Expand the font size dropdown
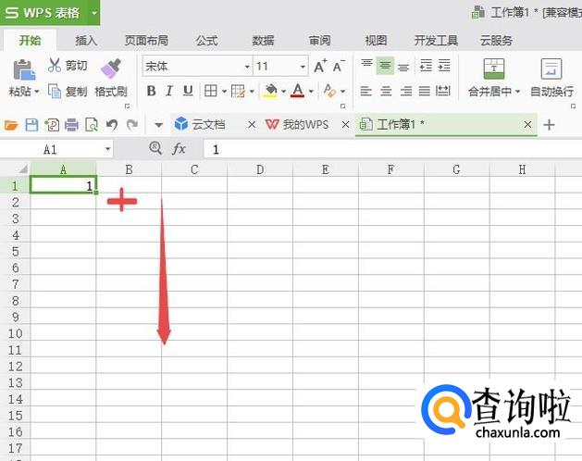Image resolution: width=582 pixels, height=461 pixels. [x=303, y=67]
